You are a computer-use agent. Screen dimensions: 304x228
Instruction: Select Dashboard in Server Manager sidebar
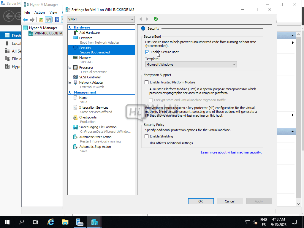(11, 36)
